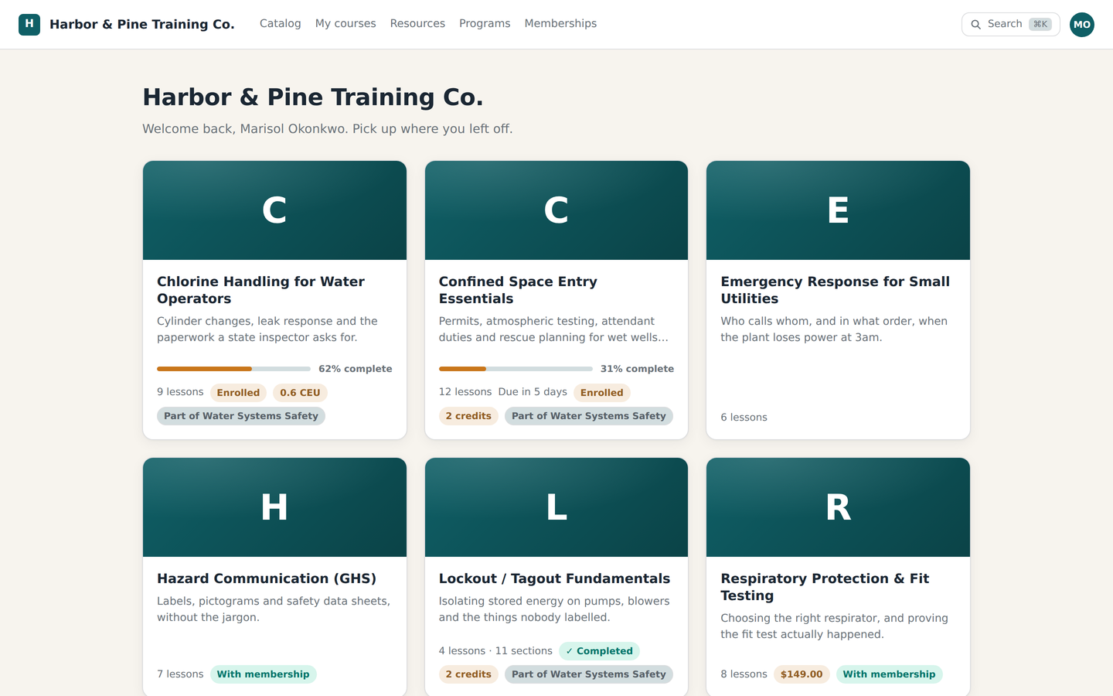1113x696 pixels.
Task: Click the $149.00 price tag
Action: (x=802, y=674)
